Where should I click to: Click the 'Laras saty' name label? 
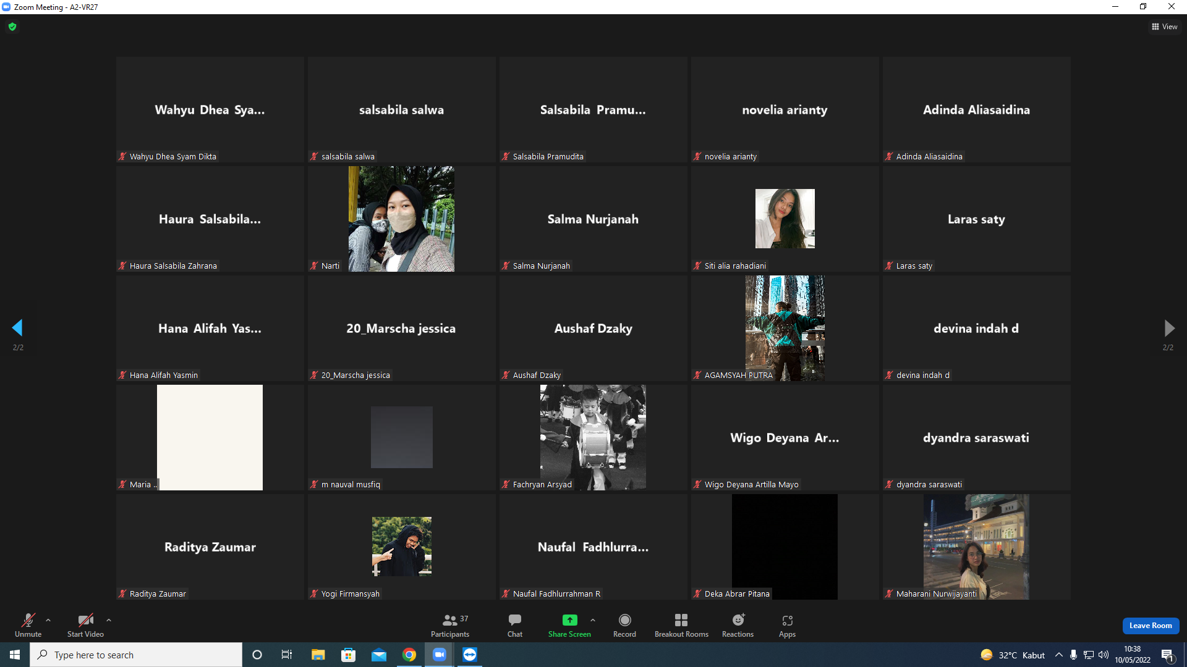(x=914, y=266)
